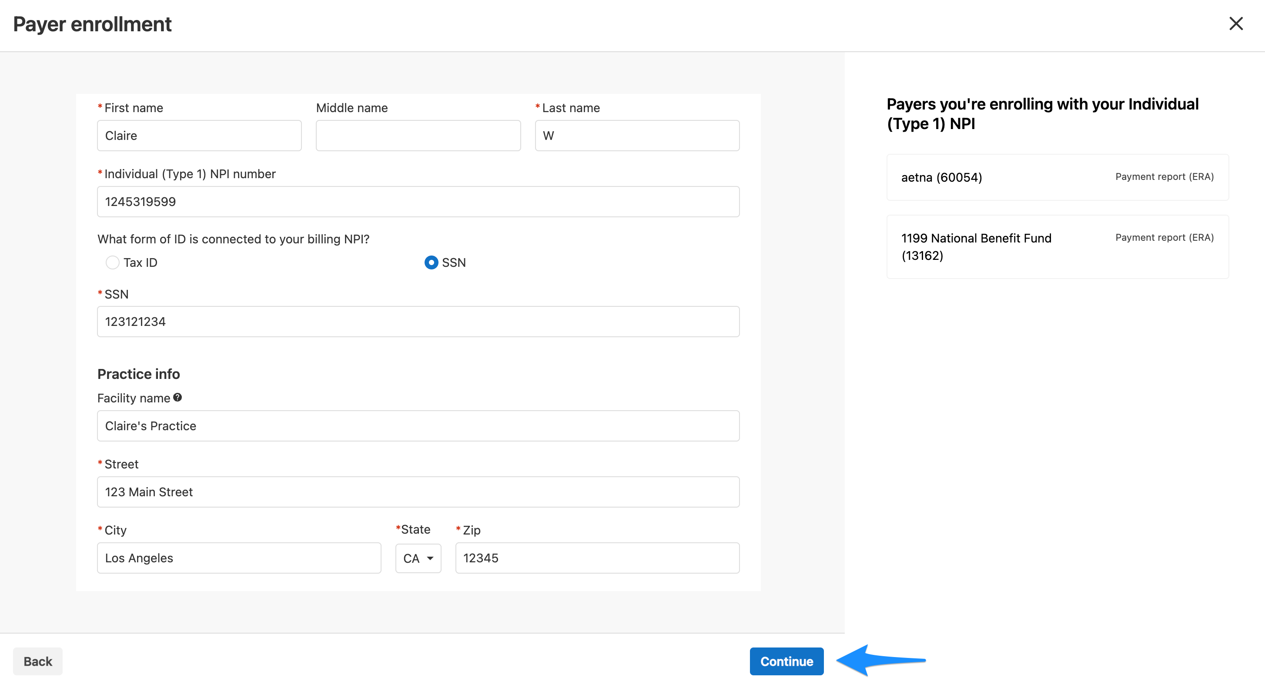Click the Payment report (ERA) label for aetna
This screenshot has height=684, width=1265.
click(x=1165, y=176)
